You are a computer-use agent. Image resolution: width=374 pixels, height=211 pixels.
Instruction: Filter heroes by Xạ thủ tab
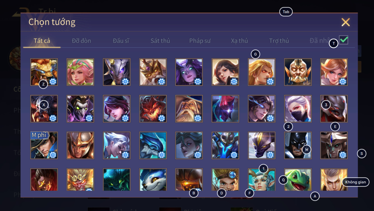tap(239, 41)
